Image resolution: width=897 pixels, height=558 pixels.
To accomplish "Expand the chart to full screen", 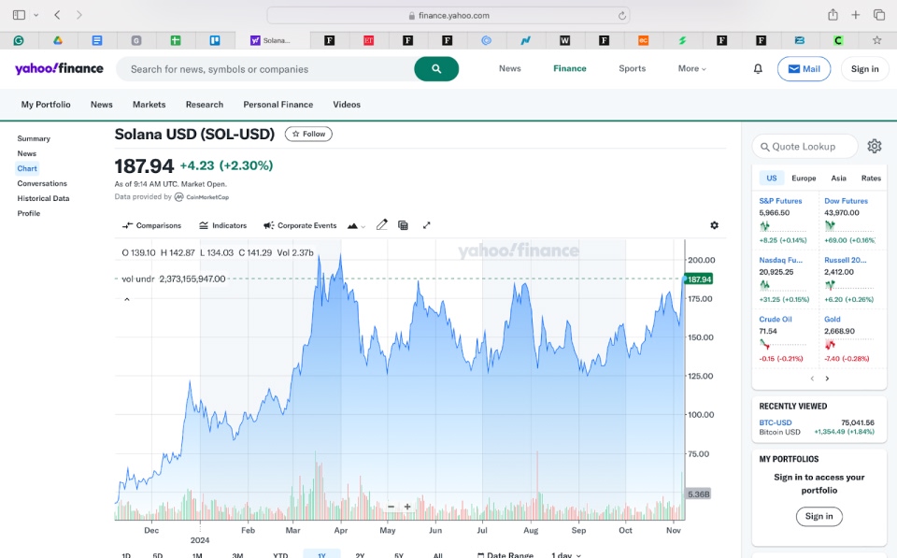I will coord(426,225).
